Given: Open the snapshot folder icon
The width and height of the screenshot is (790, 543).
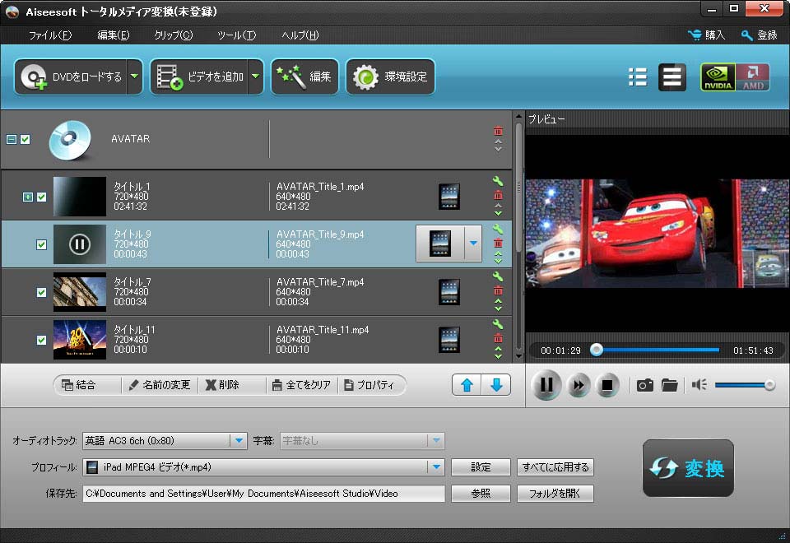Looking at the screenshot, I should 669,385.
